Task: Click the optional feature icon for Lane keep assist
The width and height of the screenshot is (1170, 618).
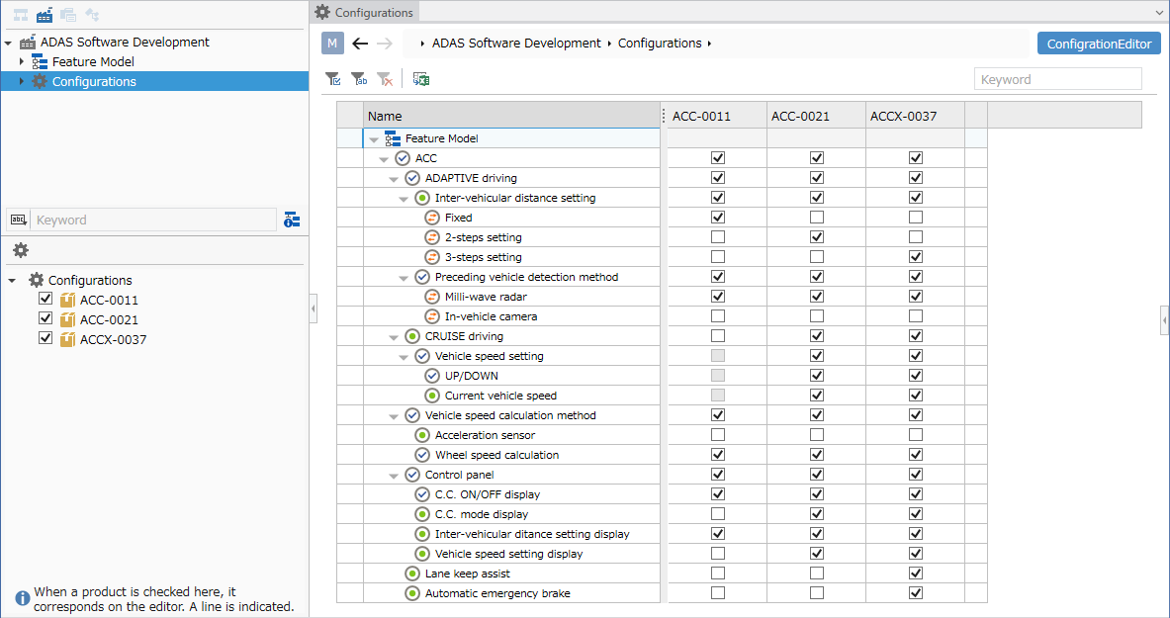Action: click(x=411, y=574)
